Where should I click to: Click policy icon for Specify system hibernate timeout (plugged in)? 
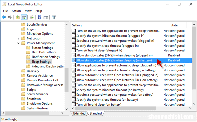point(74,36)
